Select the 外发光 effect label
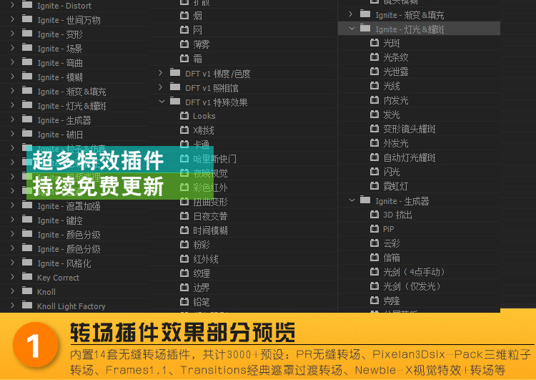Image resolution: width=536 pixels, height=380 pixels. point(396,143)
